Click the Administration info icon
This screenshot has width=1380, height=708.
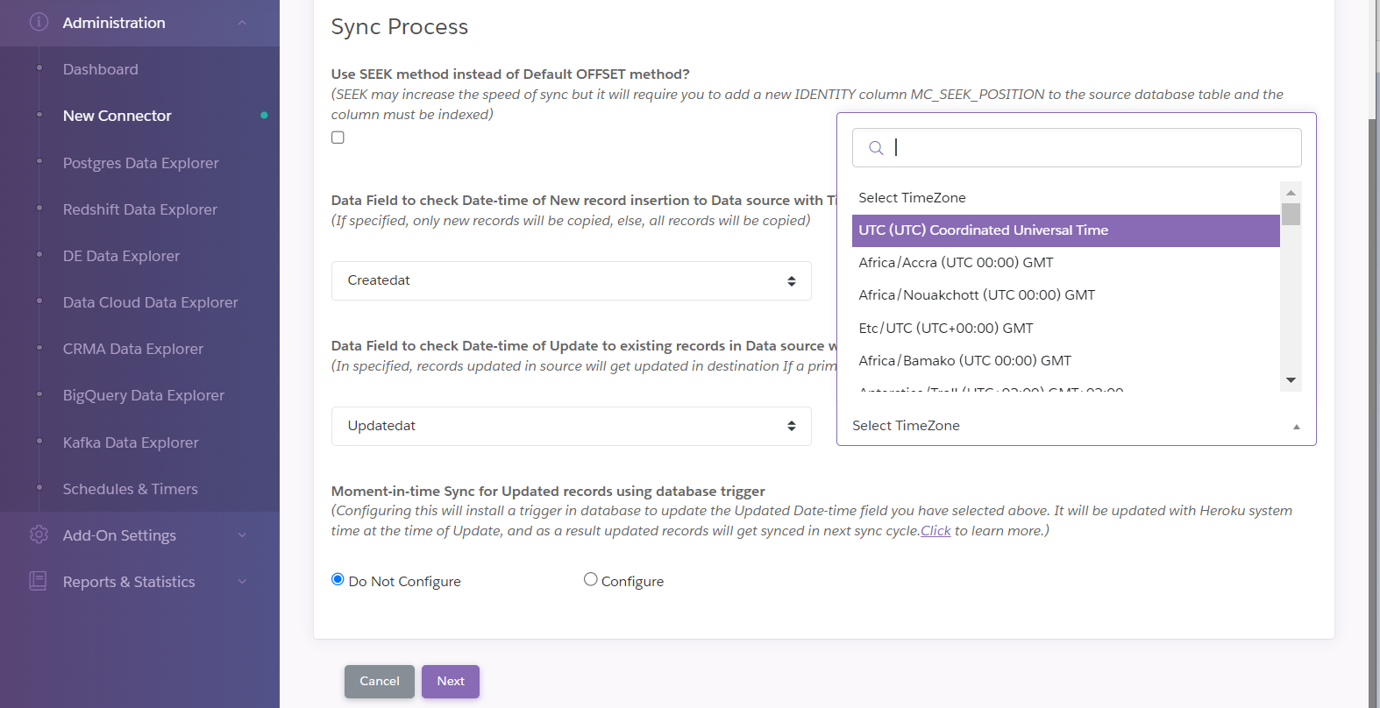pos(39,22)
